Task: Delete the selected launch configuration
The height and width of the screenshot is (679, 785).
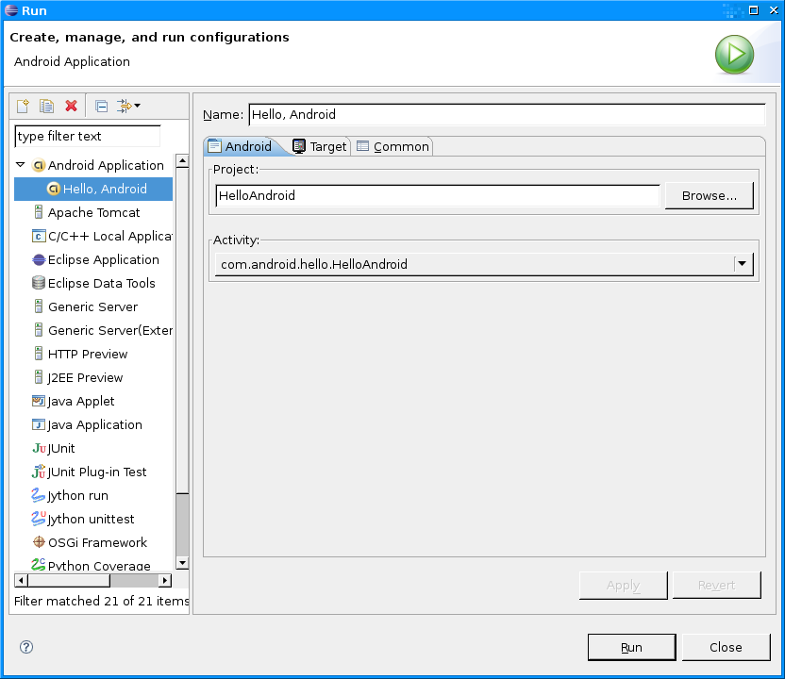Action: click(x=71, y=106)
